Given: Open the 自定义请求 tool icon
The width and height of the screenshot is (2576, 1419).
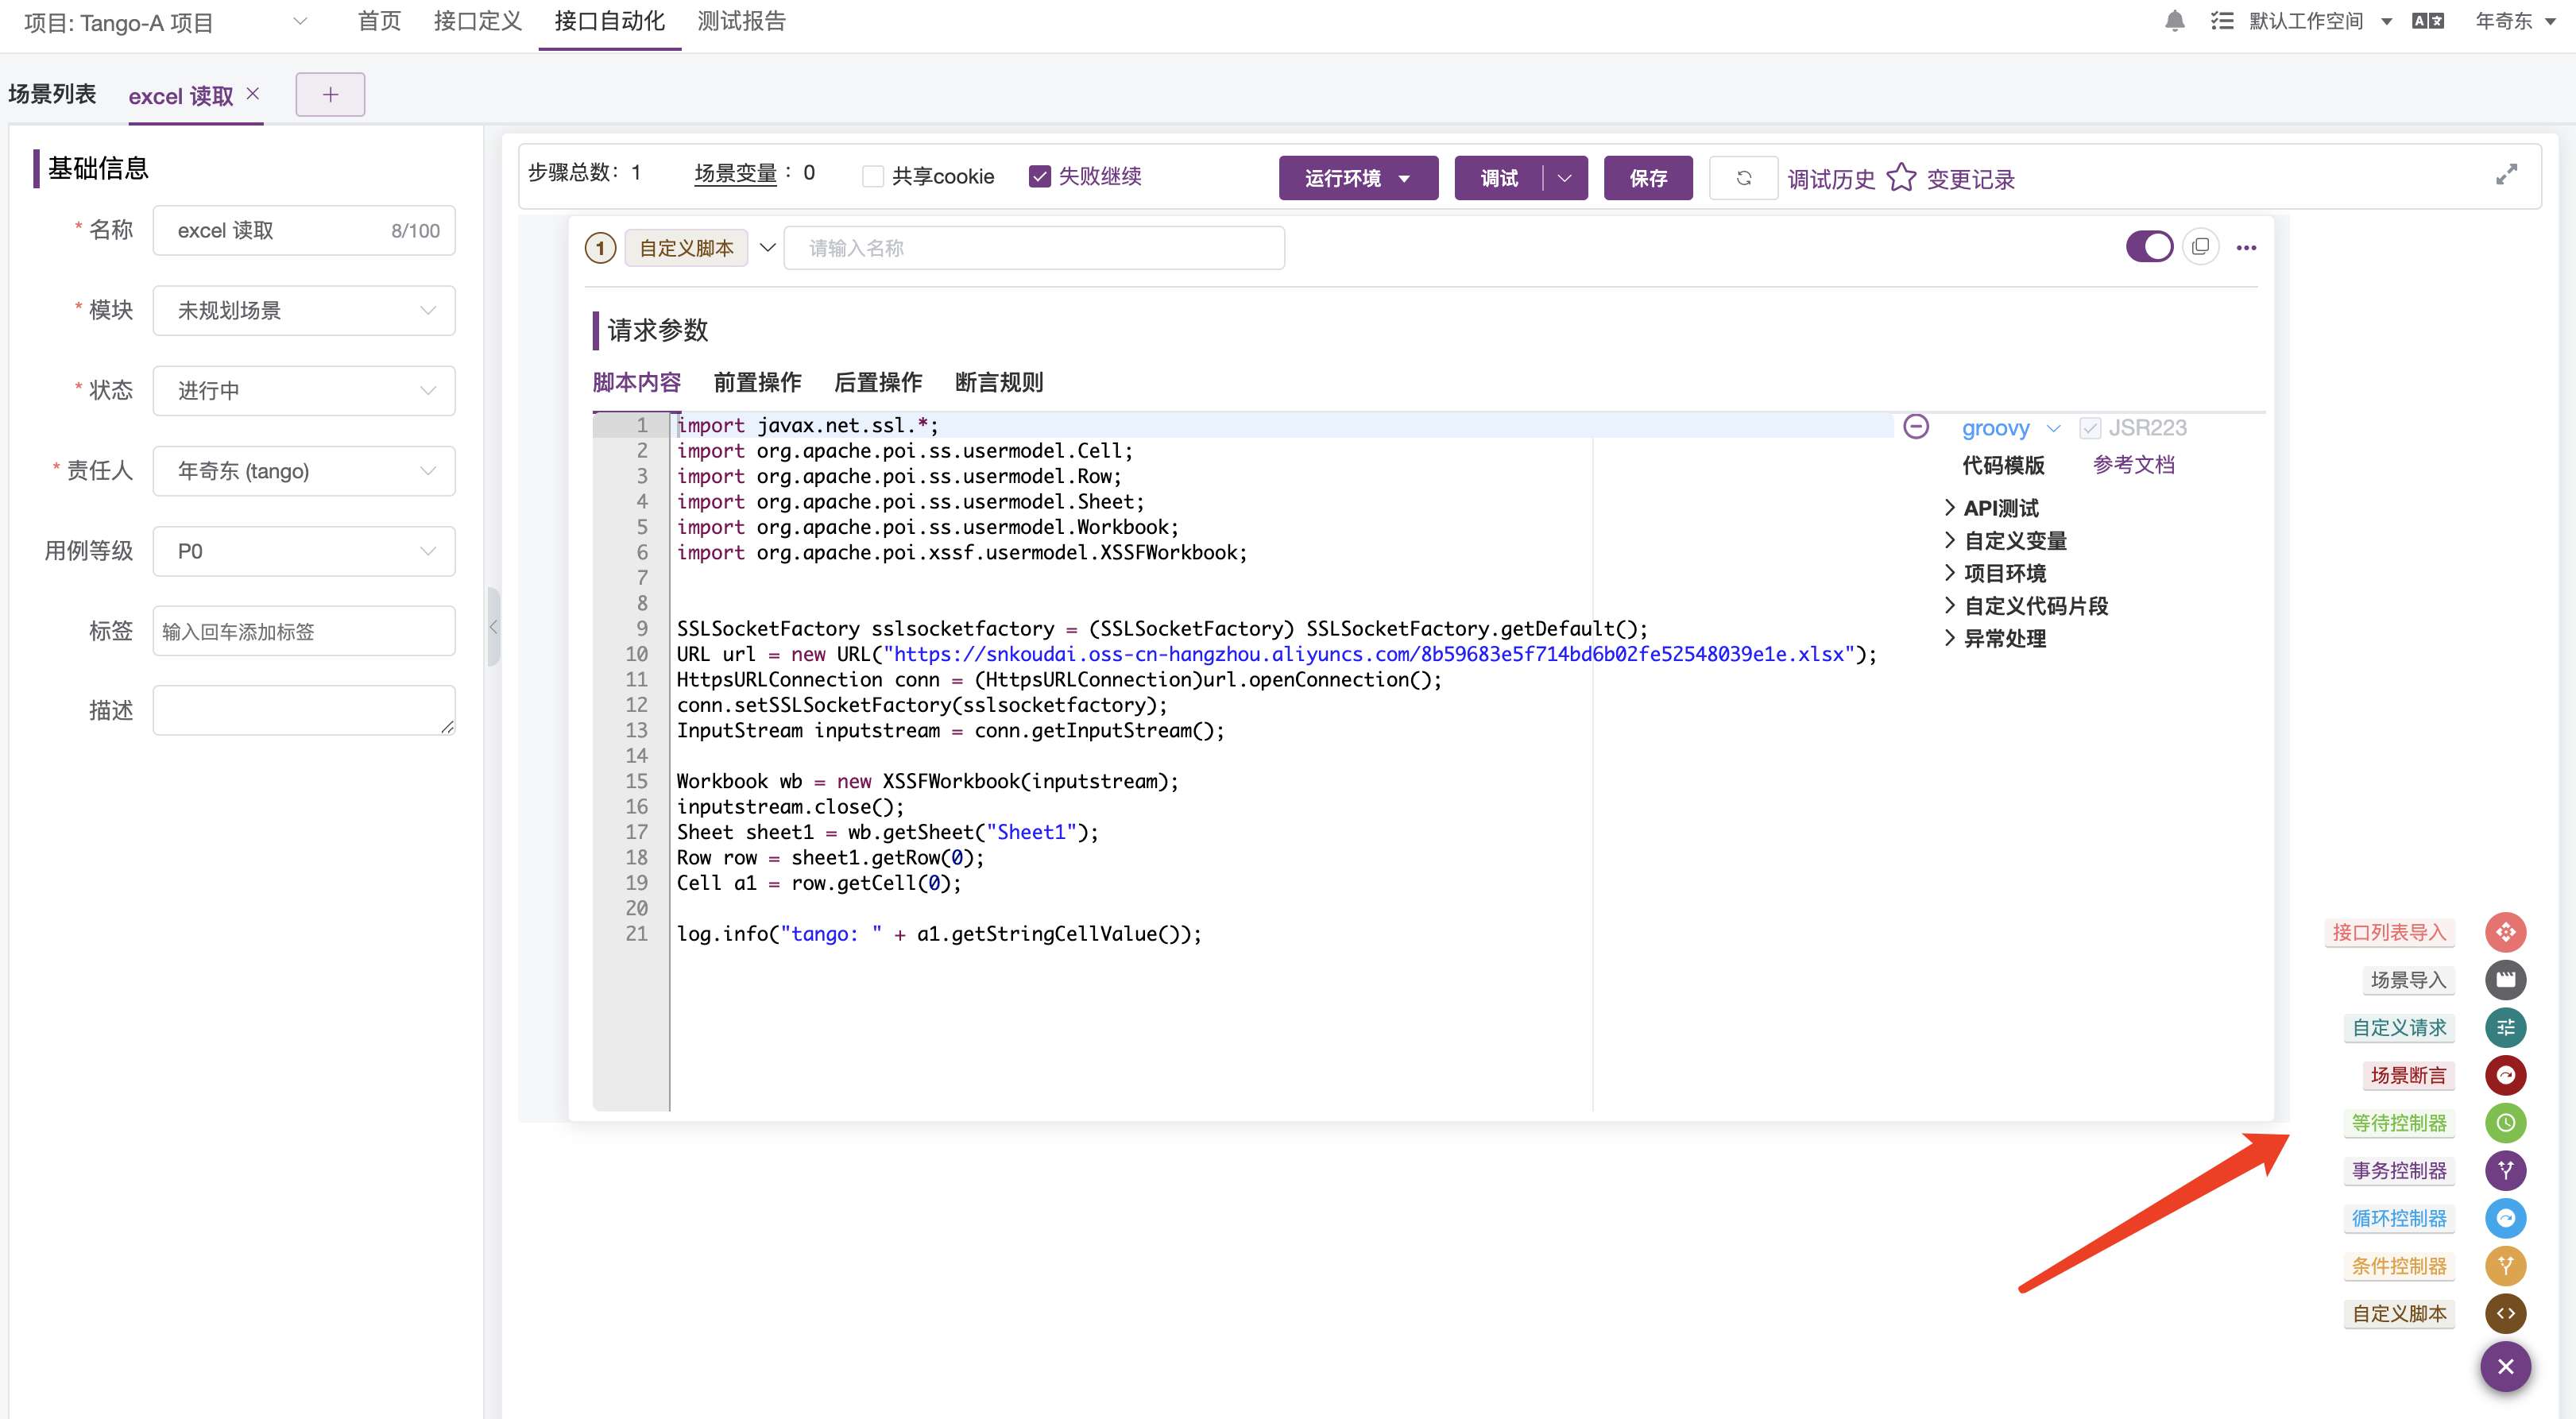Looking at the screenshot, I should click(2506, 1027).
